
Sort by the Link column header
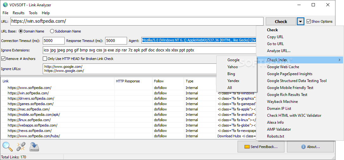coord(57,81)
